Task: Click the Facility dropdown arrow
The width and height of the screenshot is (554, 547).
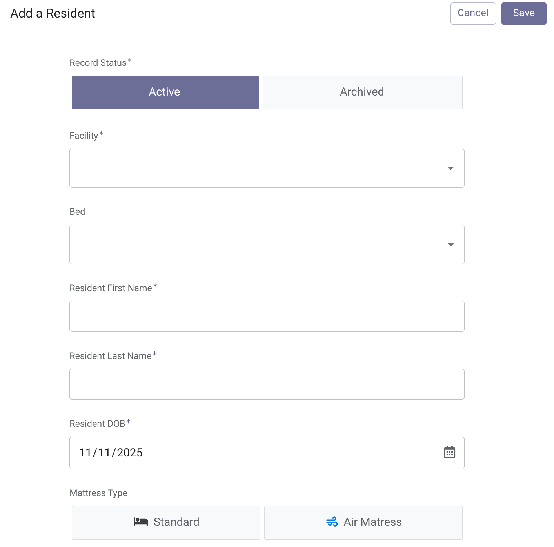Action: [x=450, y=168]
